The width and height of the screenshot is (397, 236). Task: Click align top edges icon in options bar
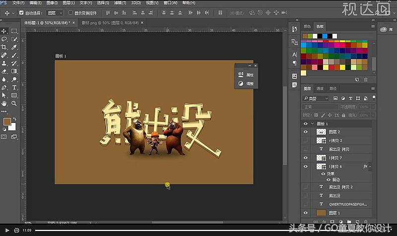pos(108,13)
